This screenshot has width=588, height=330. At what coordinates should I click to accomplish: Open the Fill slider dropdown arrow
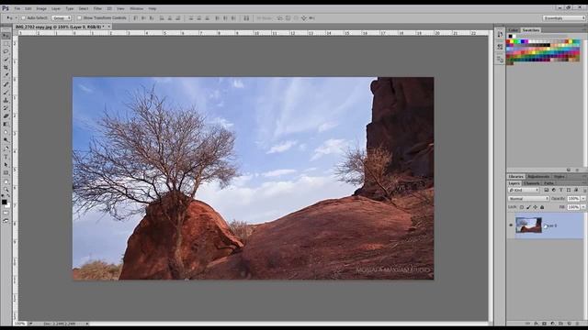click(x=583, y=207)
